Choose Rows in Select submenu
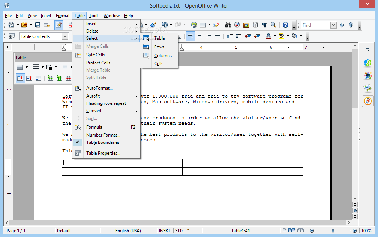This screenshot has height=237, width=378. point(159,47)
